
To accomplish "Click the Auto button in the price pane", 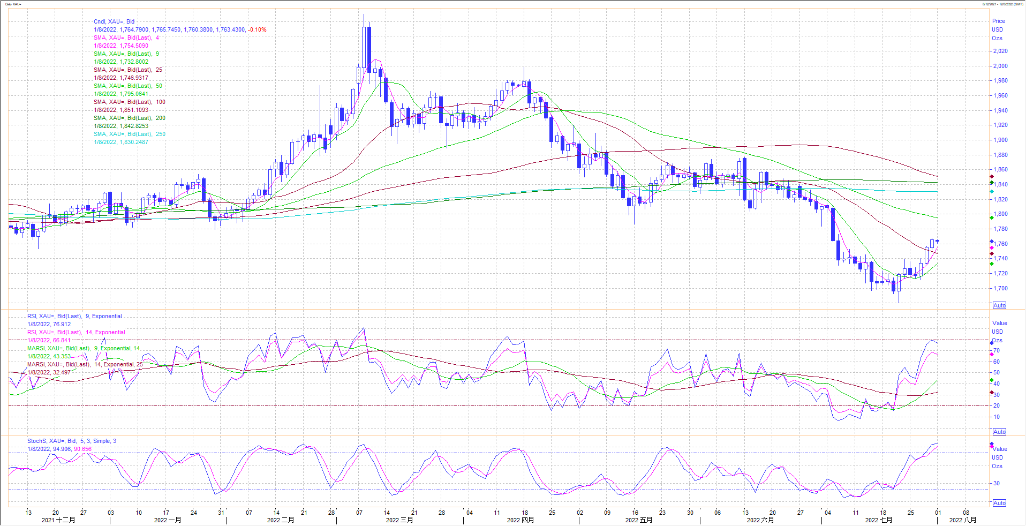I will [x=999, y=305].
